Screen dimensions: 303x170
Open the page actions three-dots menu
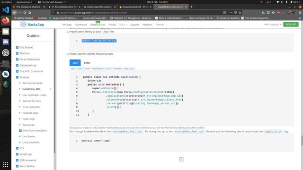(231, 13)
